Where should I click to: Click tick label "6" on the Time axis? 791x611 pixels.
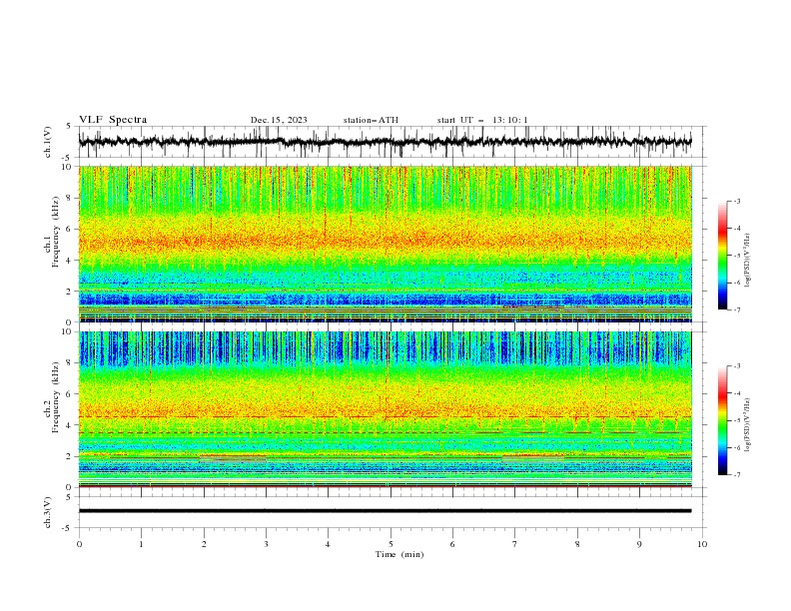coord(452,544)
